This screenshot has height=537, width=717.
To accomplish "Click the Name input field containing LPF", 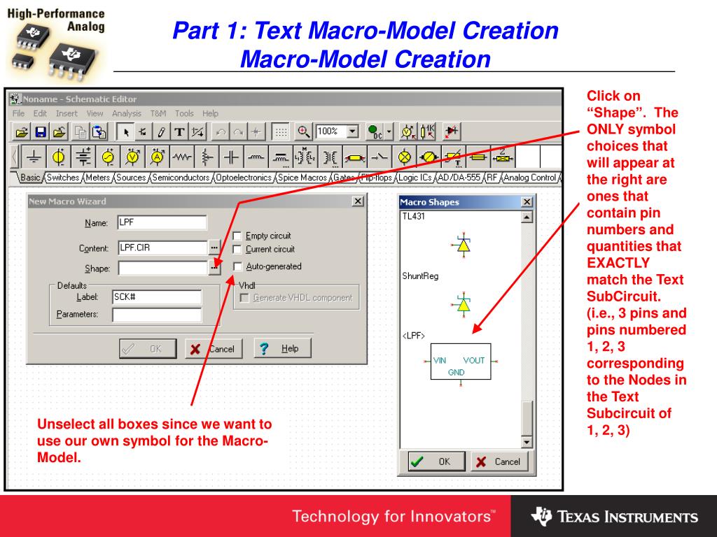I will point(162,222).
